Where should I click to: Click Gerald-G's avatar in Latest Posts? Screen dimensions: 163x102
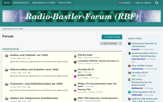tap(129, 44)
